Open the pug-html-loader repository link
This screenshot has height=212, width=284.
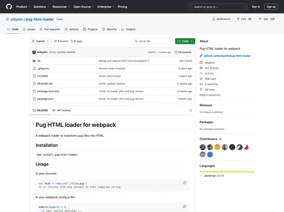(40, 19)
